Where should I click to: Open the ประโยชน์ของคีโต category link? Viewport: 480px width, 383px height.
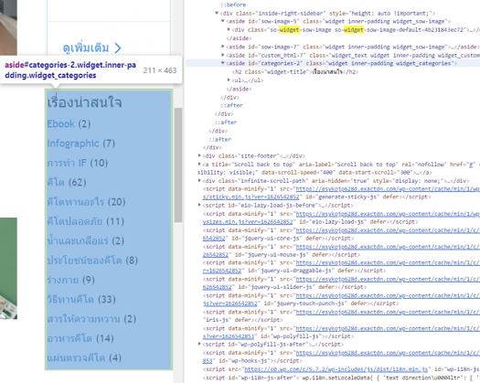(x=84, y=261)
